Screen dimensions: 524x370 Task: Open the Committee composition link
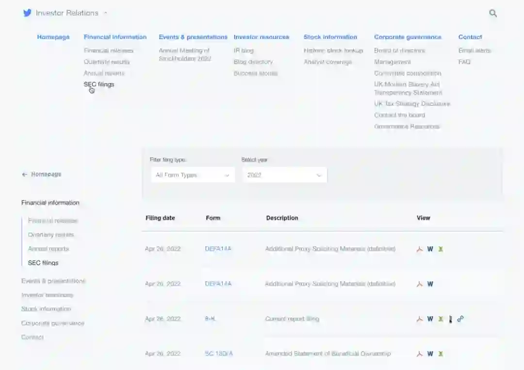(408, 73)
